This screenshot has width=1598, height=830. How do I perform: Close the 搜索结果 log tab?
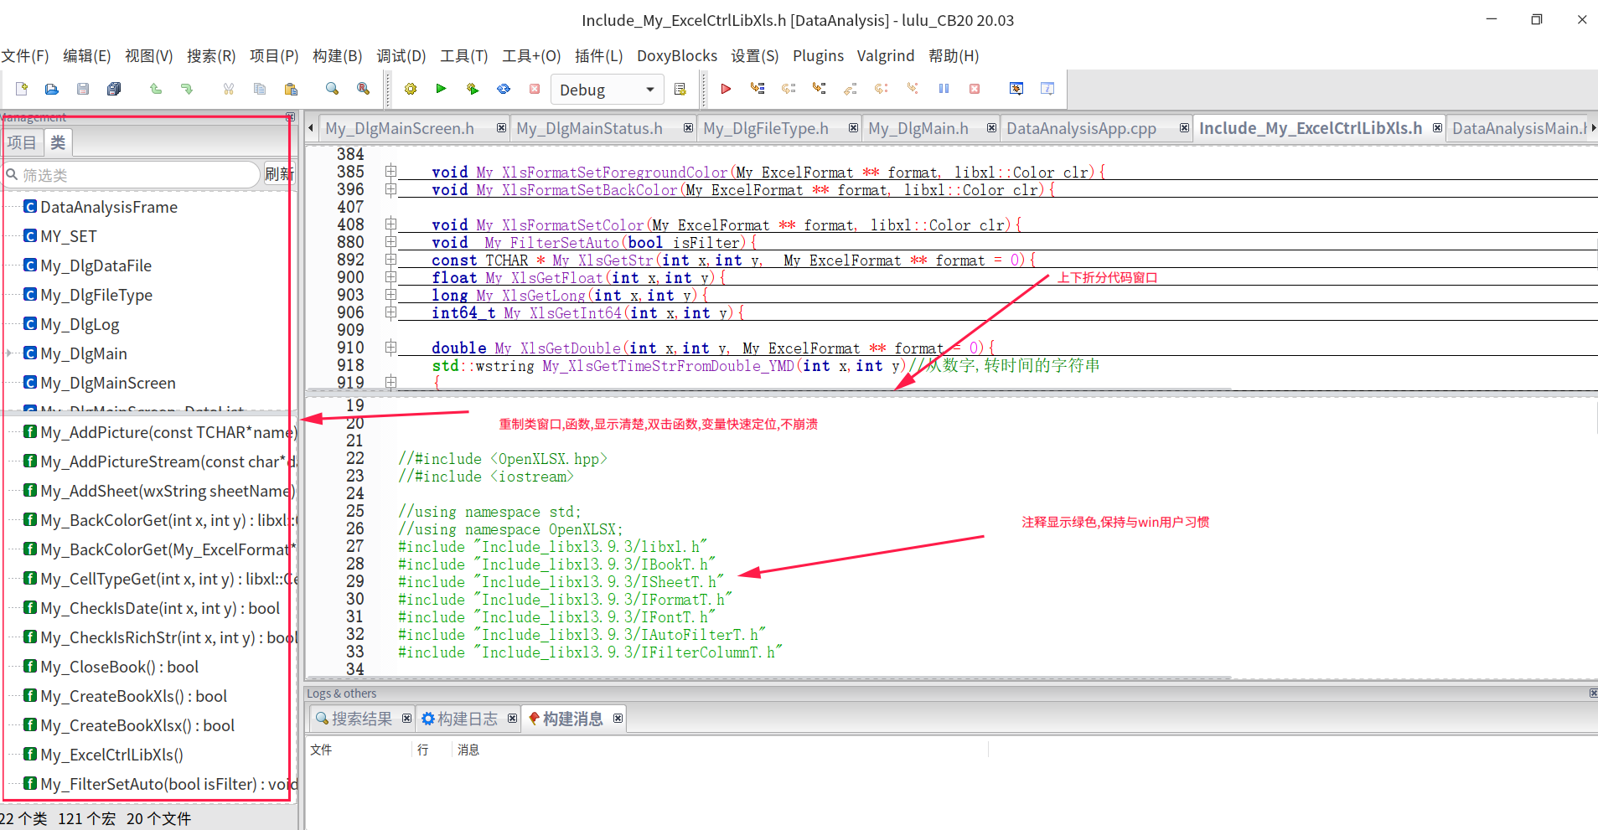(x=406, y=719)
